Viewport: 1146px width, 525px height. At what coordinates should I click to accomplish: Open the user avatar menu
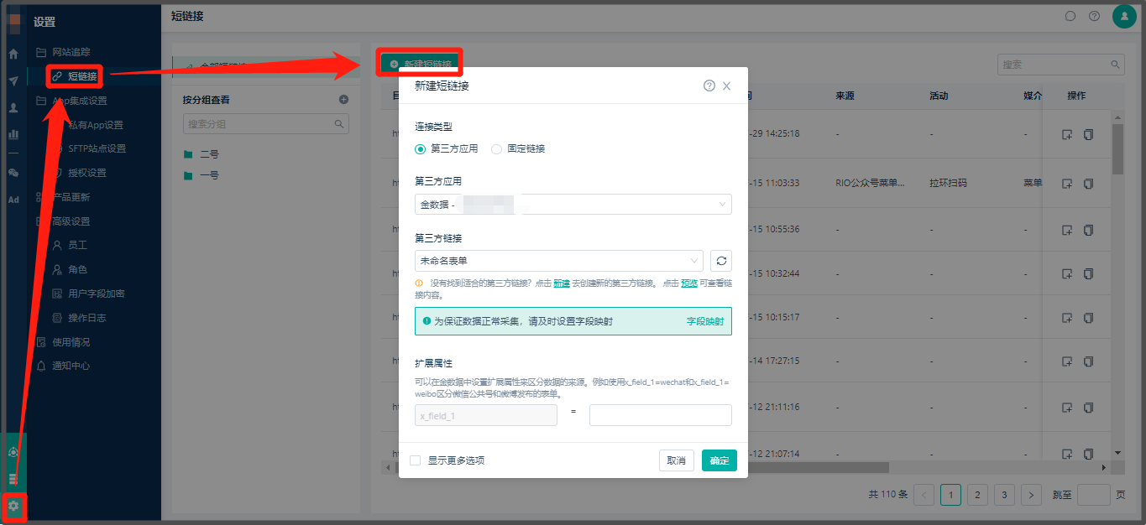(x=1124, y=16)
